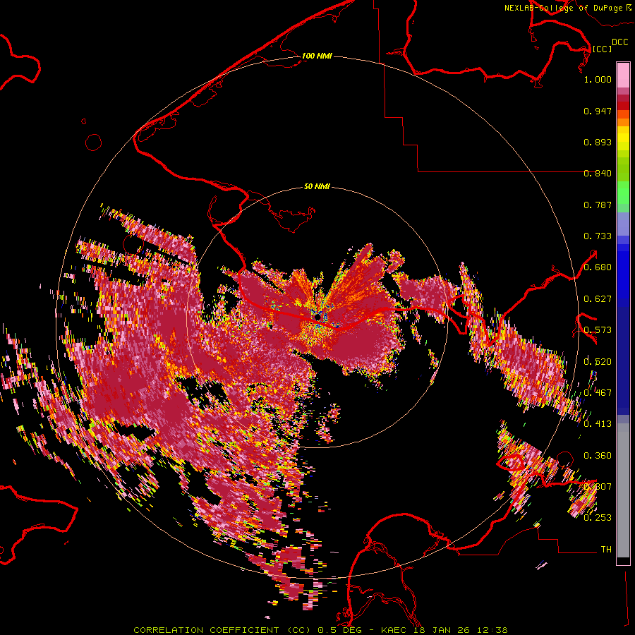The height and width of the screenshot is (635, 635).
Task: Click the CORRELATION COEFFICIENT caption text
Action: point(206,630)
